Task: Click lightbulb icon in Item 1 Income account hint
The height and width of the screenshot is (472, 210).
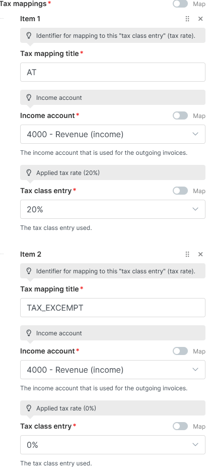Action: pos(29,97)
